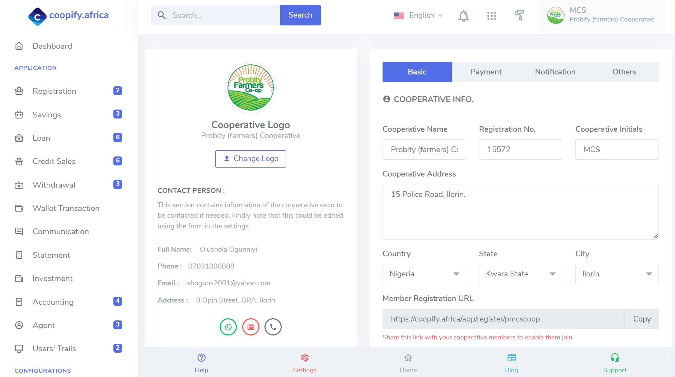Switch to the Payment tab

(x=486, y=72)
